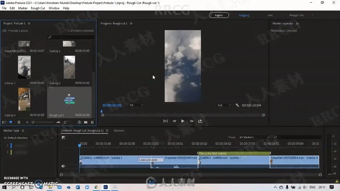Image resolution: width=340 pixels, height=191 pixels.
Task: Click the timeline audio speaker icon
Action: pos(63,166)
